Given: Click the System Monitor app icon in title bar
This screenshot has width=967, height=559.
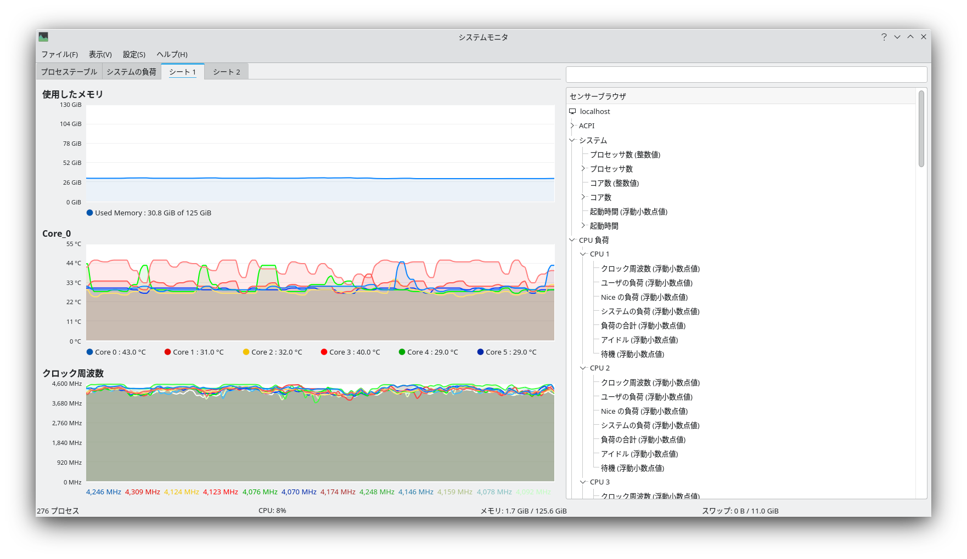Looking at the screenshot, I should click(43, 37).
